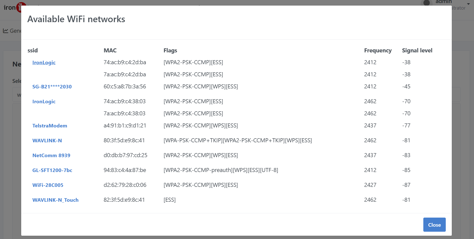The image size is (474, 239).
Task: Click the ssid column header
Action: click(x=33, y=50)
